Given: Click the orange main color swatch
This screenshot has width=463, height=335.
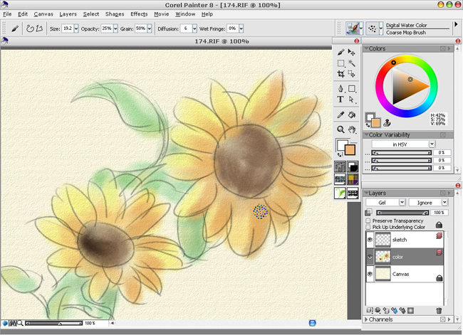Looking at the screenshot, I should pyautogui.click(x=350, y=149).
